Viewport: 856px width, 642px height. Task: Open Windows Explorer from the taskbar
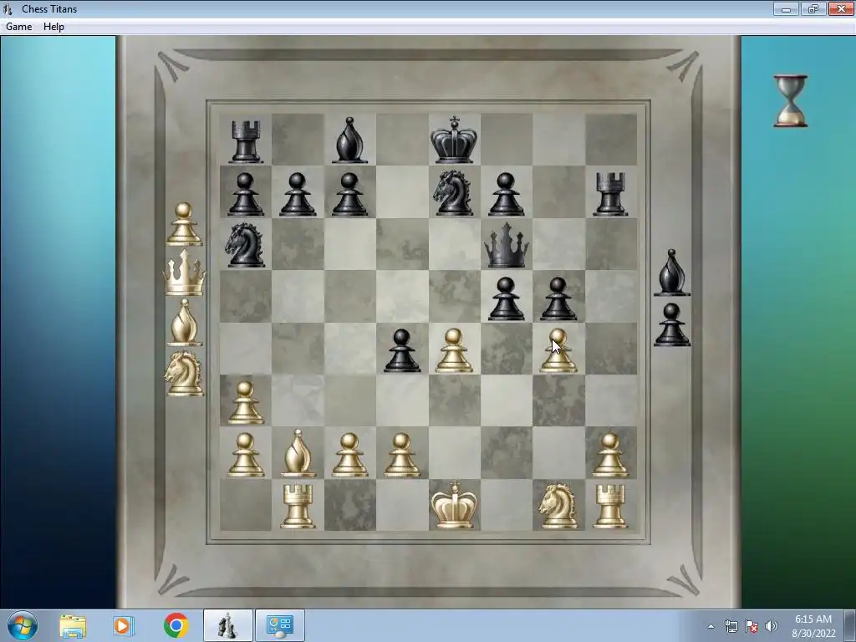pos(73,625)
